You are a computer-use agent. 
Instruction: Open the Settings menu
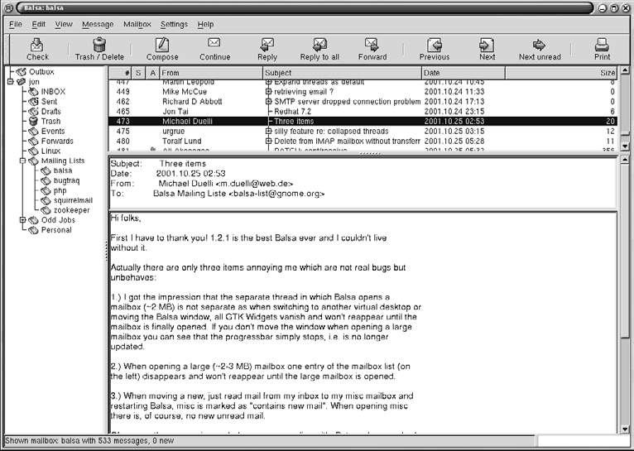174,25
